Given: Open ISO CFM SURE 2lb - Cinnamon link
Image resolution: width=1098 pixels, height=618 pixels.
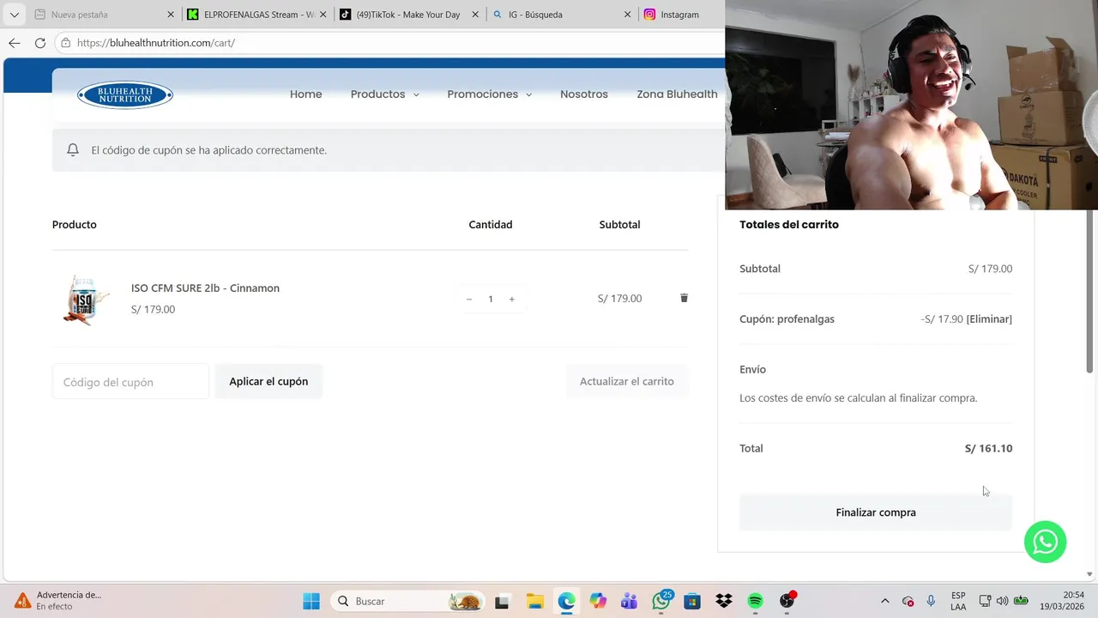Looking at the screenshot, I should [x=205, y=288].
